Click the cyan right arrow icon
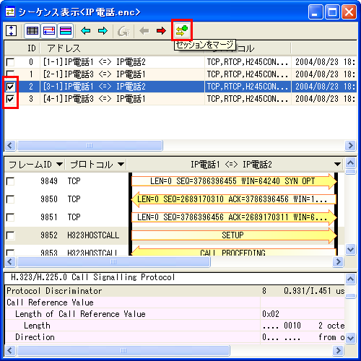361x361 pixels. (x=103, y=31)
